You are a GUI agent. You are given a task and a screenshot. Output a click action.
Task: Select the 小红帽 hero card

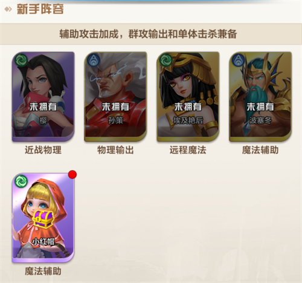[43, 218]
